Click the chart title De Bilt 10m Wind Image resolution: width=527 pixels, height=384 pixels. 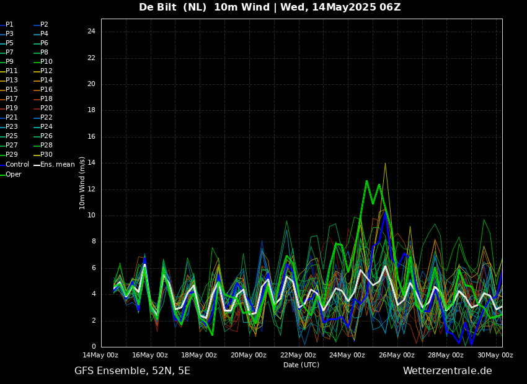tap(270, 7)
